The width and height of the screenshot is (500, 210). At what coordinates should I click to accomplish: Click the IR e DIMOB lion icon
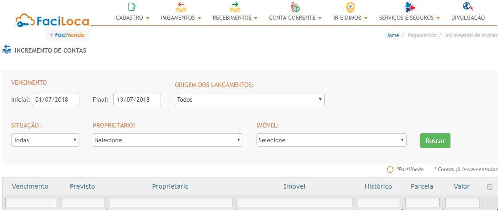(350, 7)
